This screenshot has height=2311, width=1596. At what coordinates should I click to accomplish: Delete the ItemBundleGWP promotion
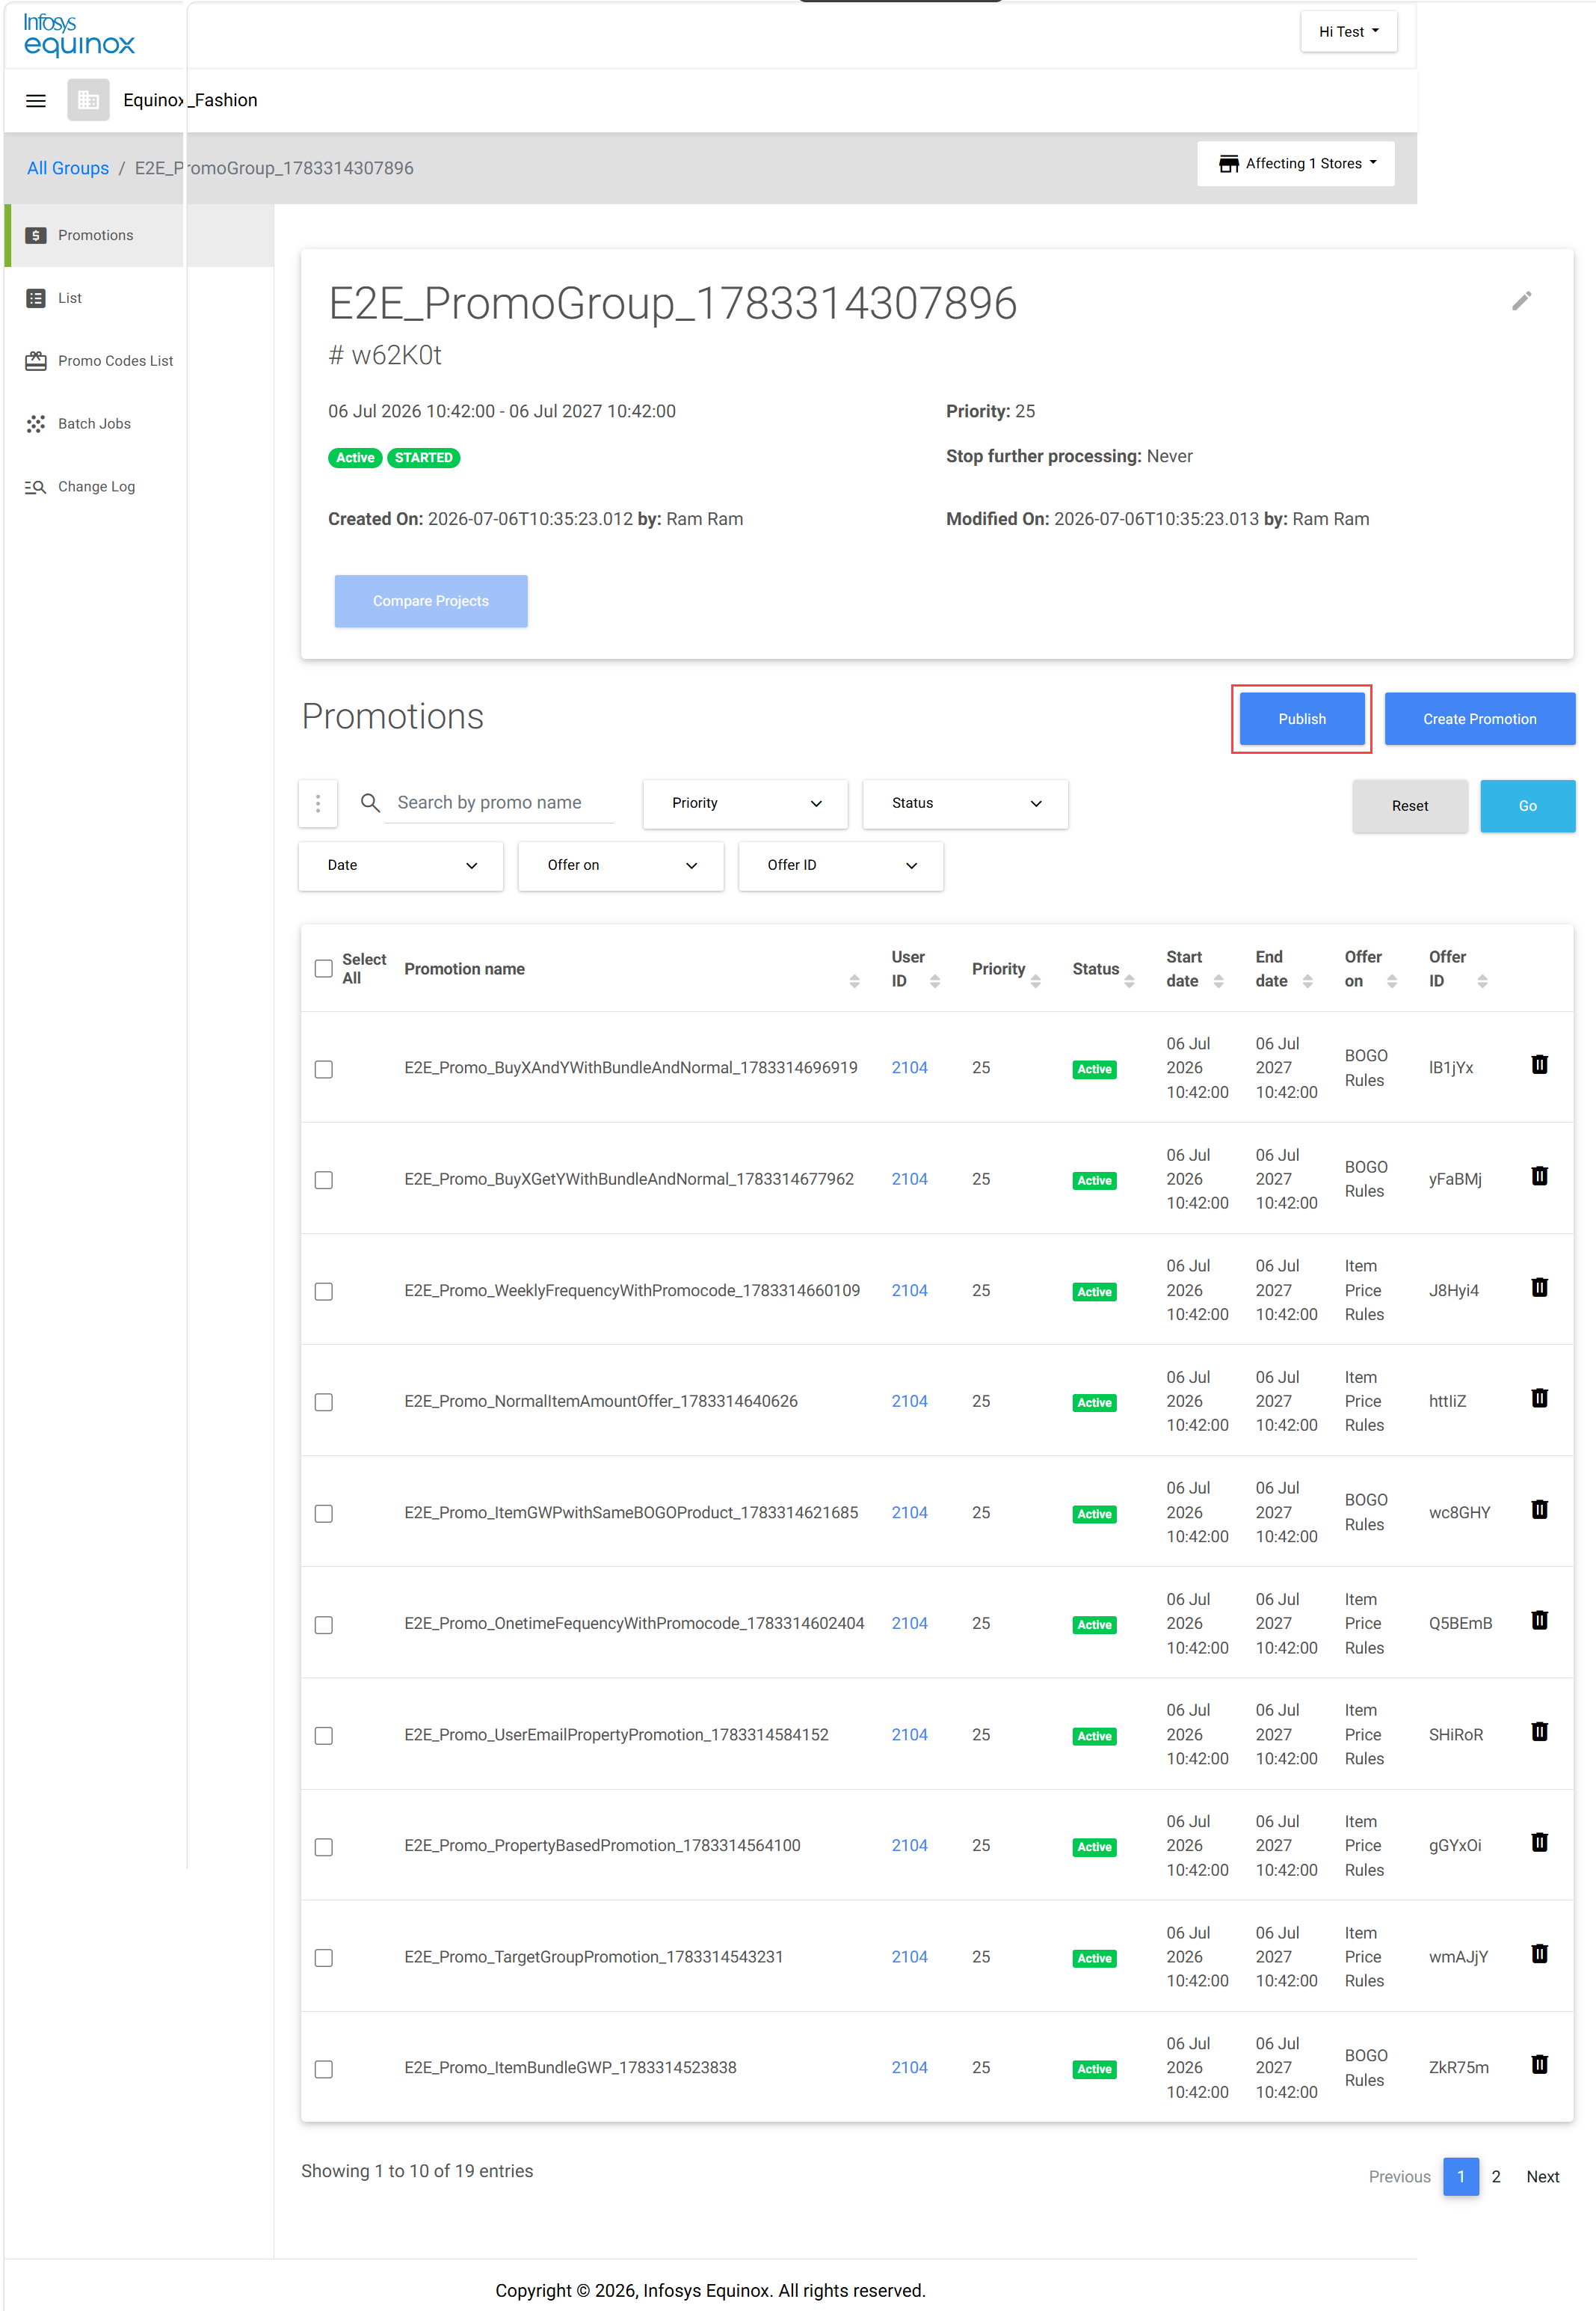(1539, 2064)
